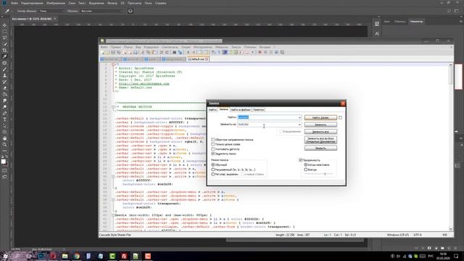Screen dimensions: 464x261
Task: Click the 'Найти далее' button
Action: pos(320,117)
